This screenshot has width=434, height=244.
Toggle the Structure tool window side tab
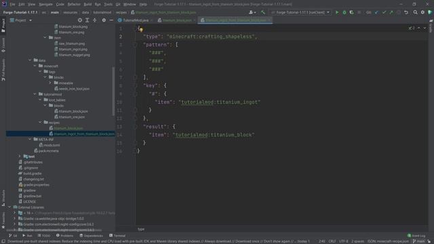click(x=3, y=197)
